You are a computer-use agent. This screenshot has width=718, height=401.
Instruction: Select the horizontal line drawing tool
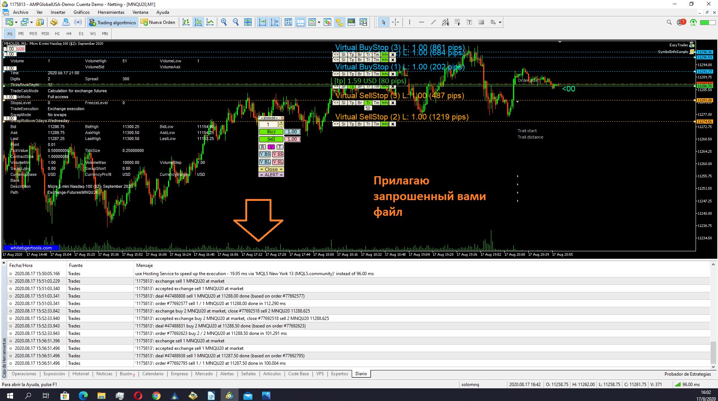[422, 22]
